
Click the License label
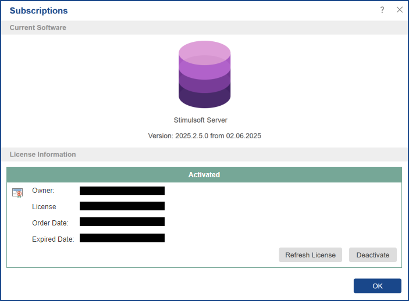(44, 206)
